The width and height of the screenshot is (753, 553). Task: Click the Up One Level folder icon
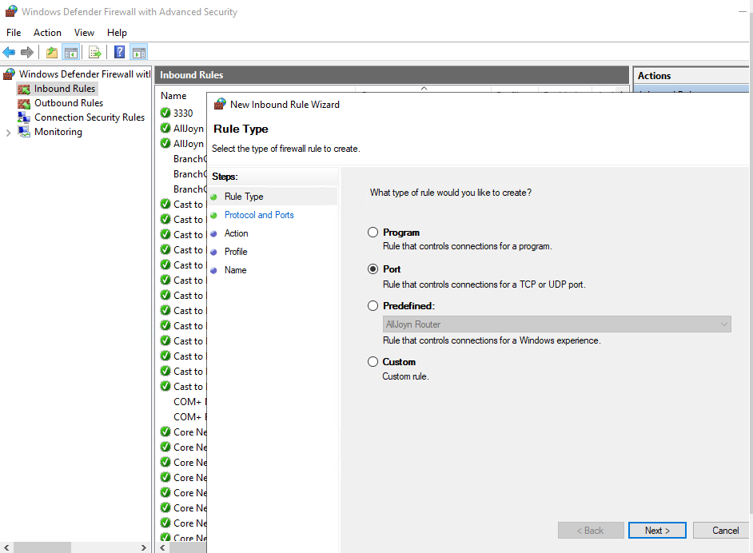[52, 52]
